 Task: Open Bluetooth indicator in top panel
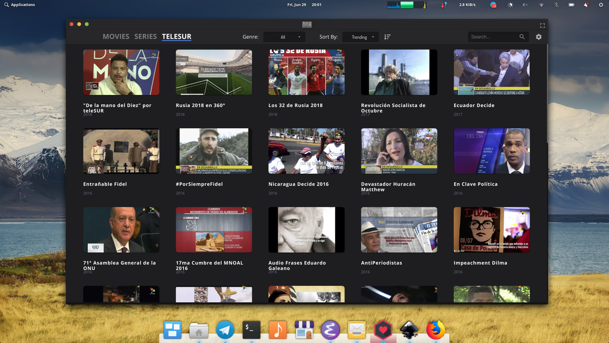coord(556,5)
